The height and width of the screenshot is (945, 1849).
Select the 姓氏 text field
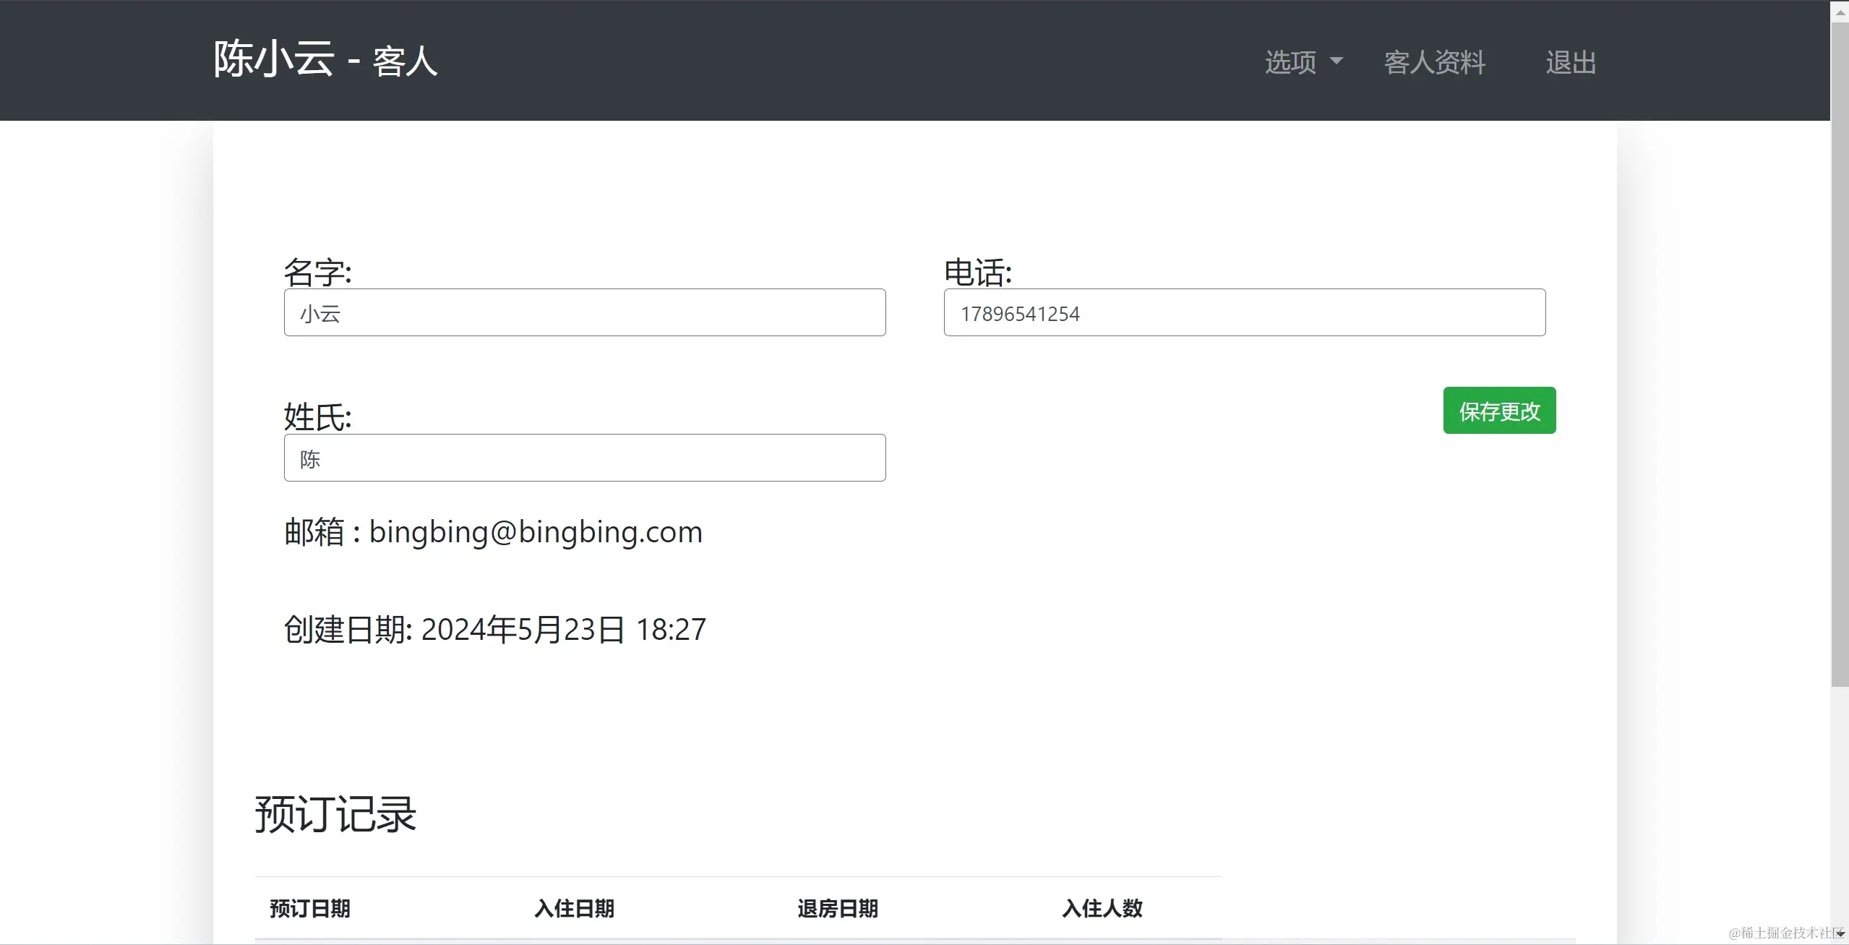(584, 458)
